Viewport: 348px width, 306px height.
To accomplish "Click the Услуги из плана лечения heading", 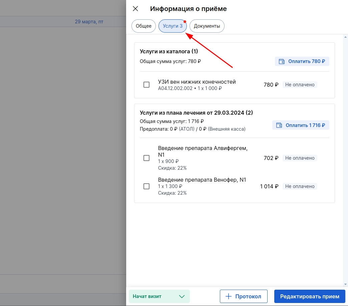I will click(x=196, y=113).
